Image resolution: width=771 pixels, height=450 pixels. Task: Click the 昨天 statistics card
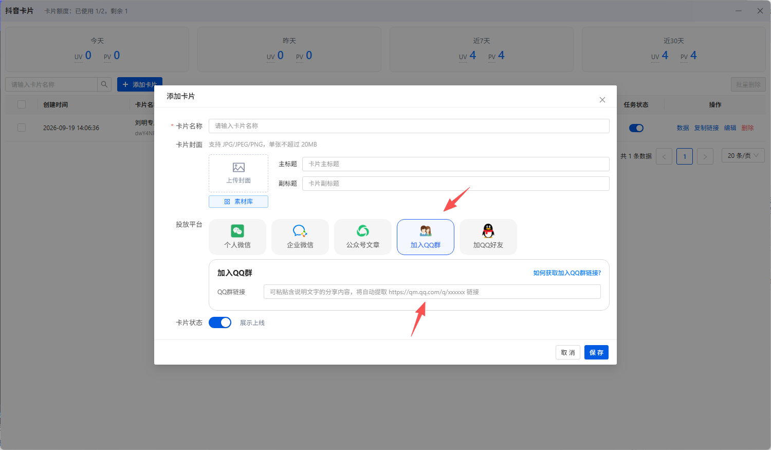pos(289,49)
